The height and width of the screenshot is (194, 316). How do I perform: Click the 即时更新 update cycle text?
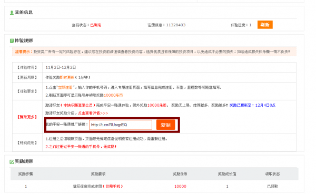[x=67, y=77]
